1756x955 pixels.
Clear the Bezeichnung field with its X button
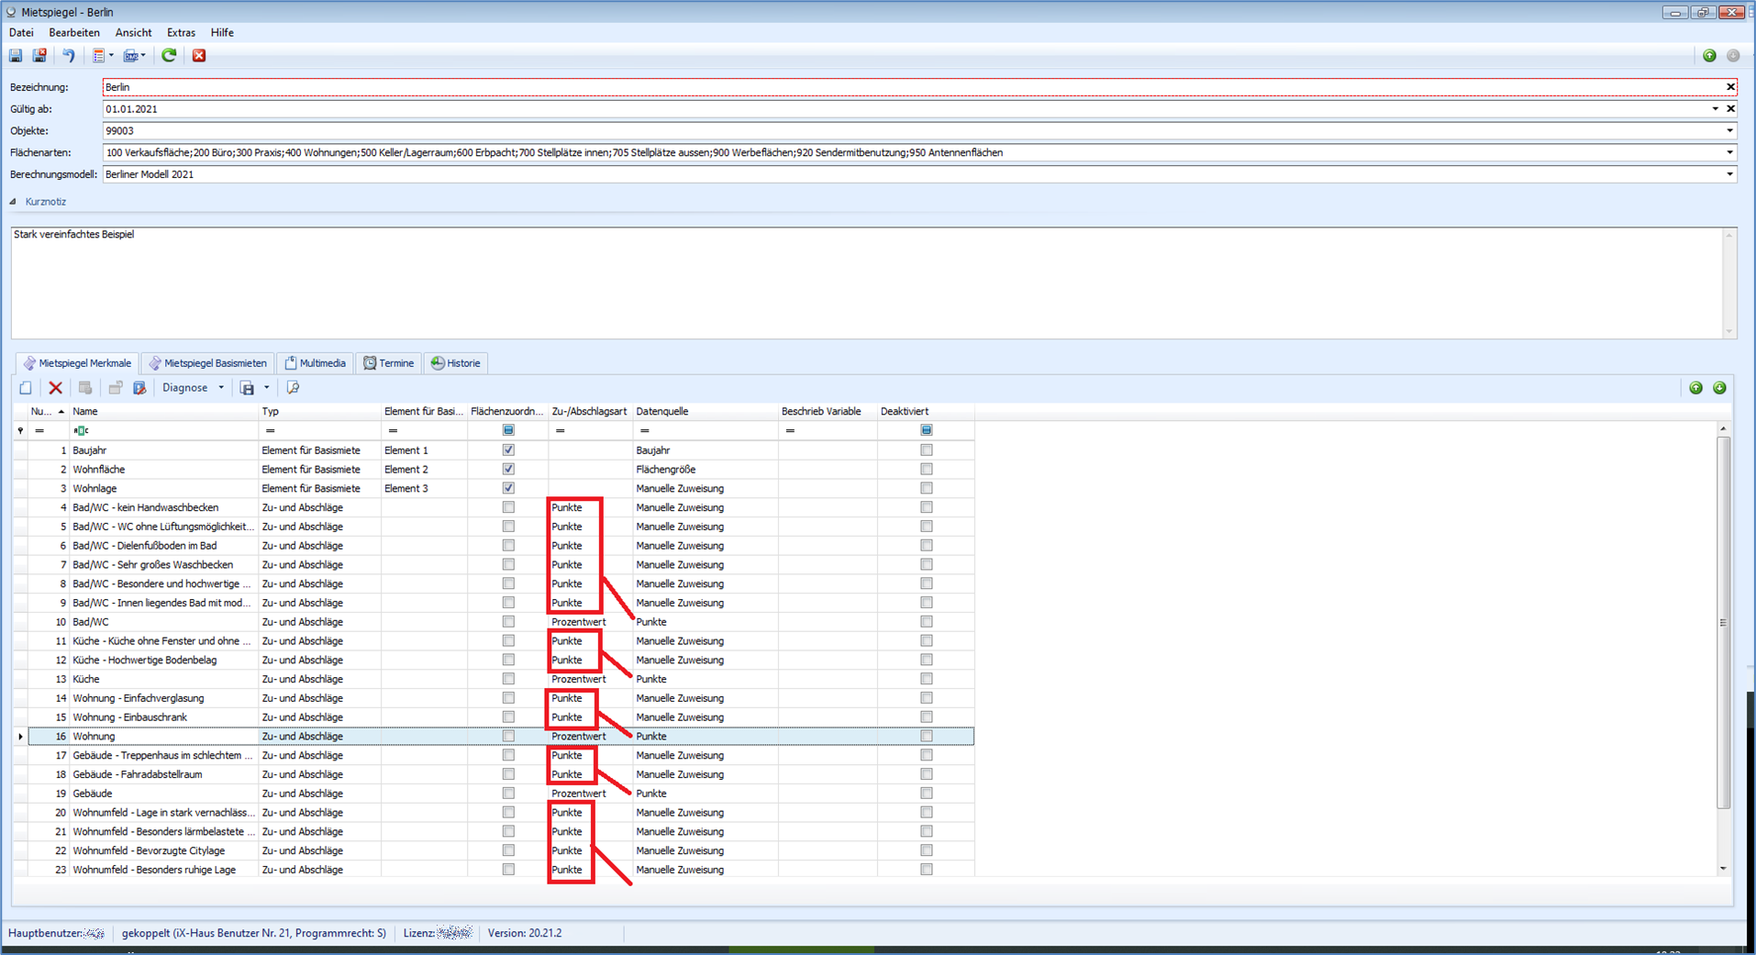1730,87
